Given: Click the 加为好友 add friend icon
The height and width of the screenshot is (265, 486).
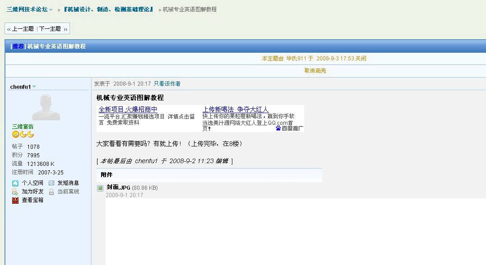Looking at the screenshot, I should click(15, 192).
